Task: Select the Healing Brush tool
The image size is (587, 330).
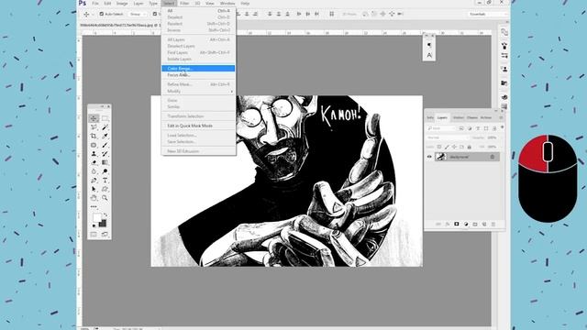Action: tap(94, 145)
